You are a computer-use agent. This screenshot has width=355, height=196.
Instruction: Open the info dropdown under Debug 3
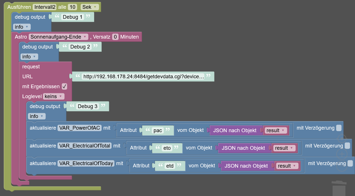point(36,116)
